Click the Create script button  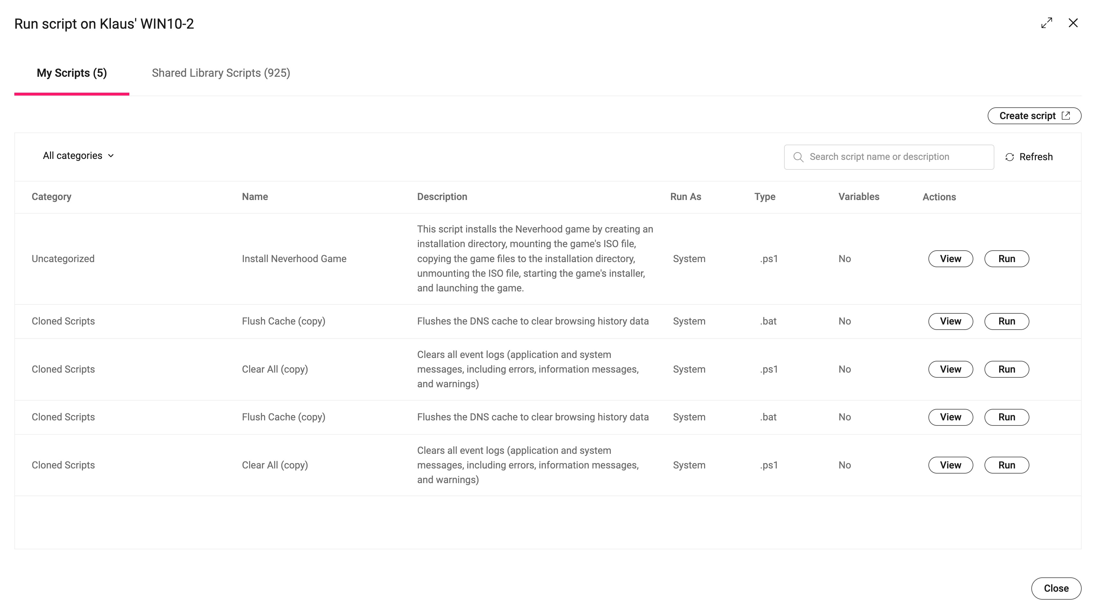point(1027,116)
